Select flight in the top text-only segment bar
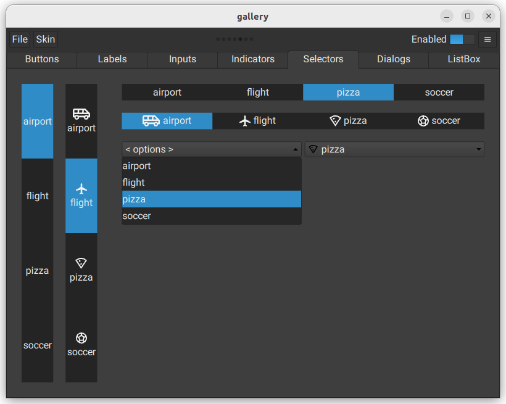The width and height of the screenshot is (506, 404). click(258, 93)
